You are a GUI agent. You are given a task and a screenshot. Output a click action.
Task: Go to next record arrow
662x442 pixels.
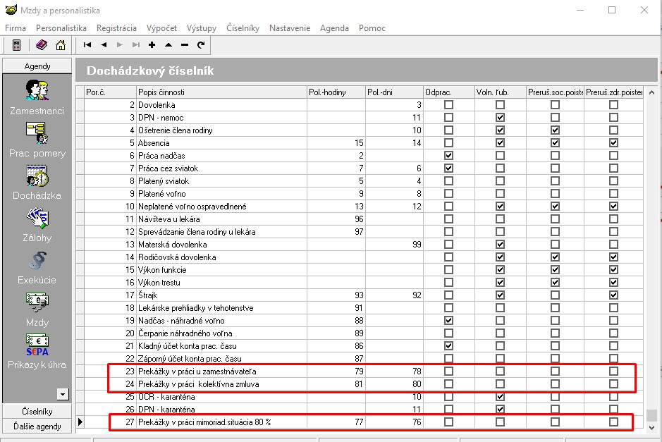[120, 44]
